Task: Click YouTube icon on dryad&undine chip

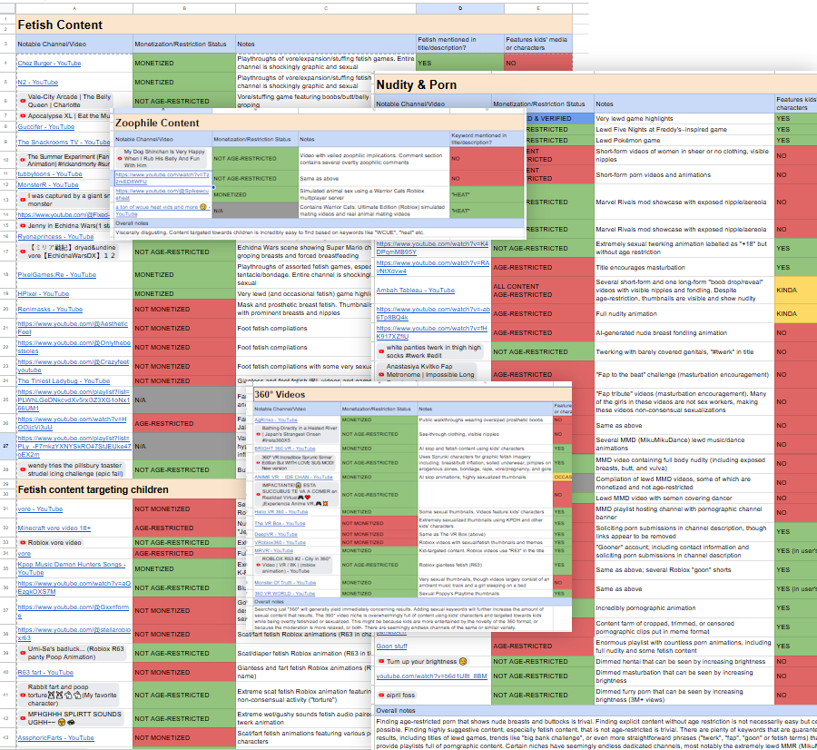Action: tap(23, 252)
